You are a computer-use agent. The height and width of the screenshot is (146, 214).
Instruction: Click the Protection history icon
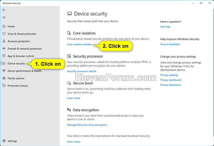(x=4, y=86)
